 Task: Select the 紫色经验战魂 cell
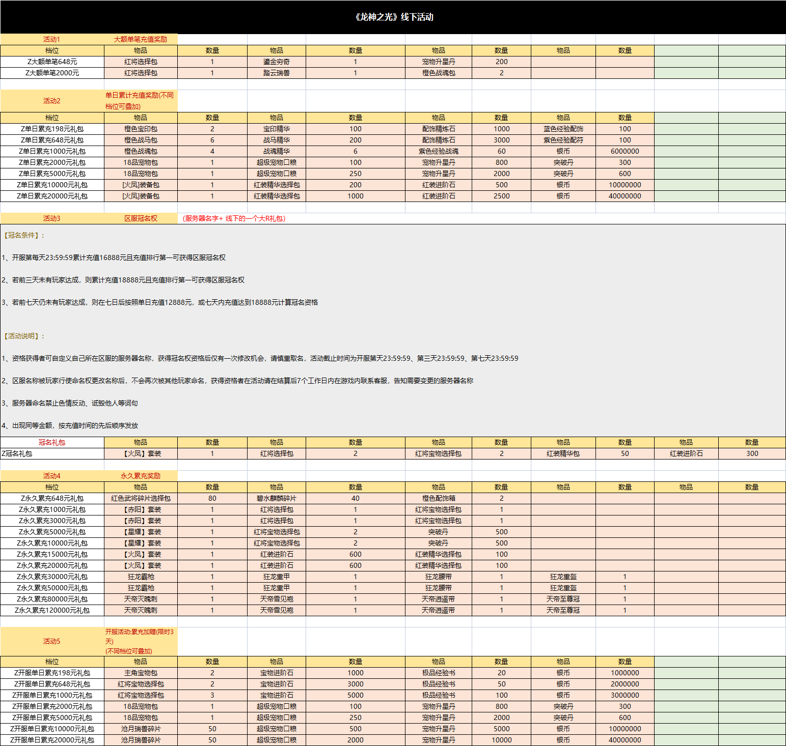[439, 151]
